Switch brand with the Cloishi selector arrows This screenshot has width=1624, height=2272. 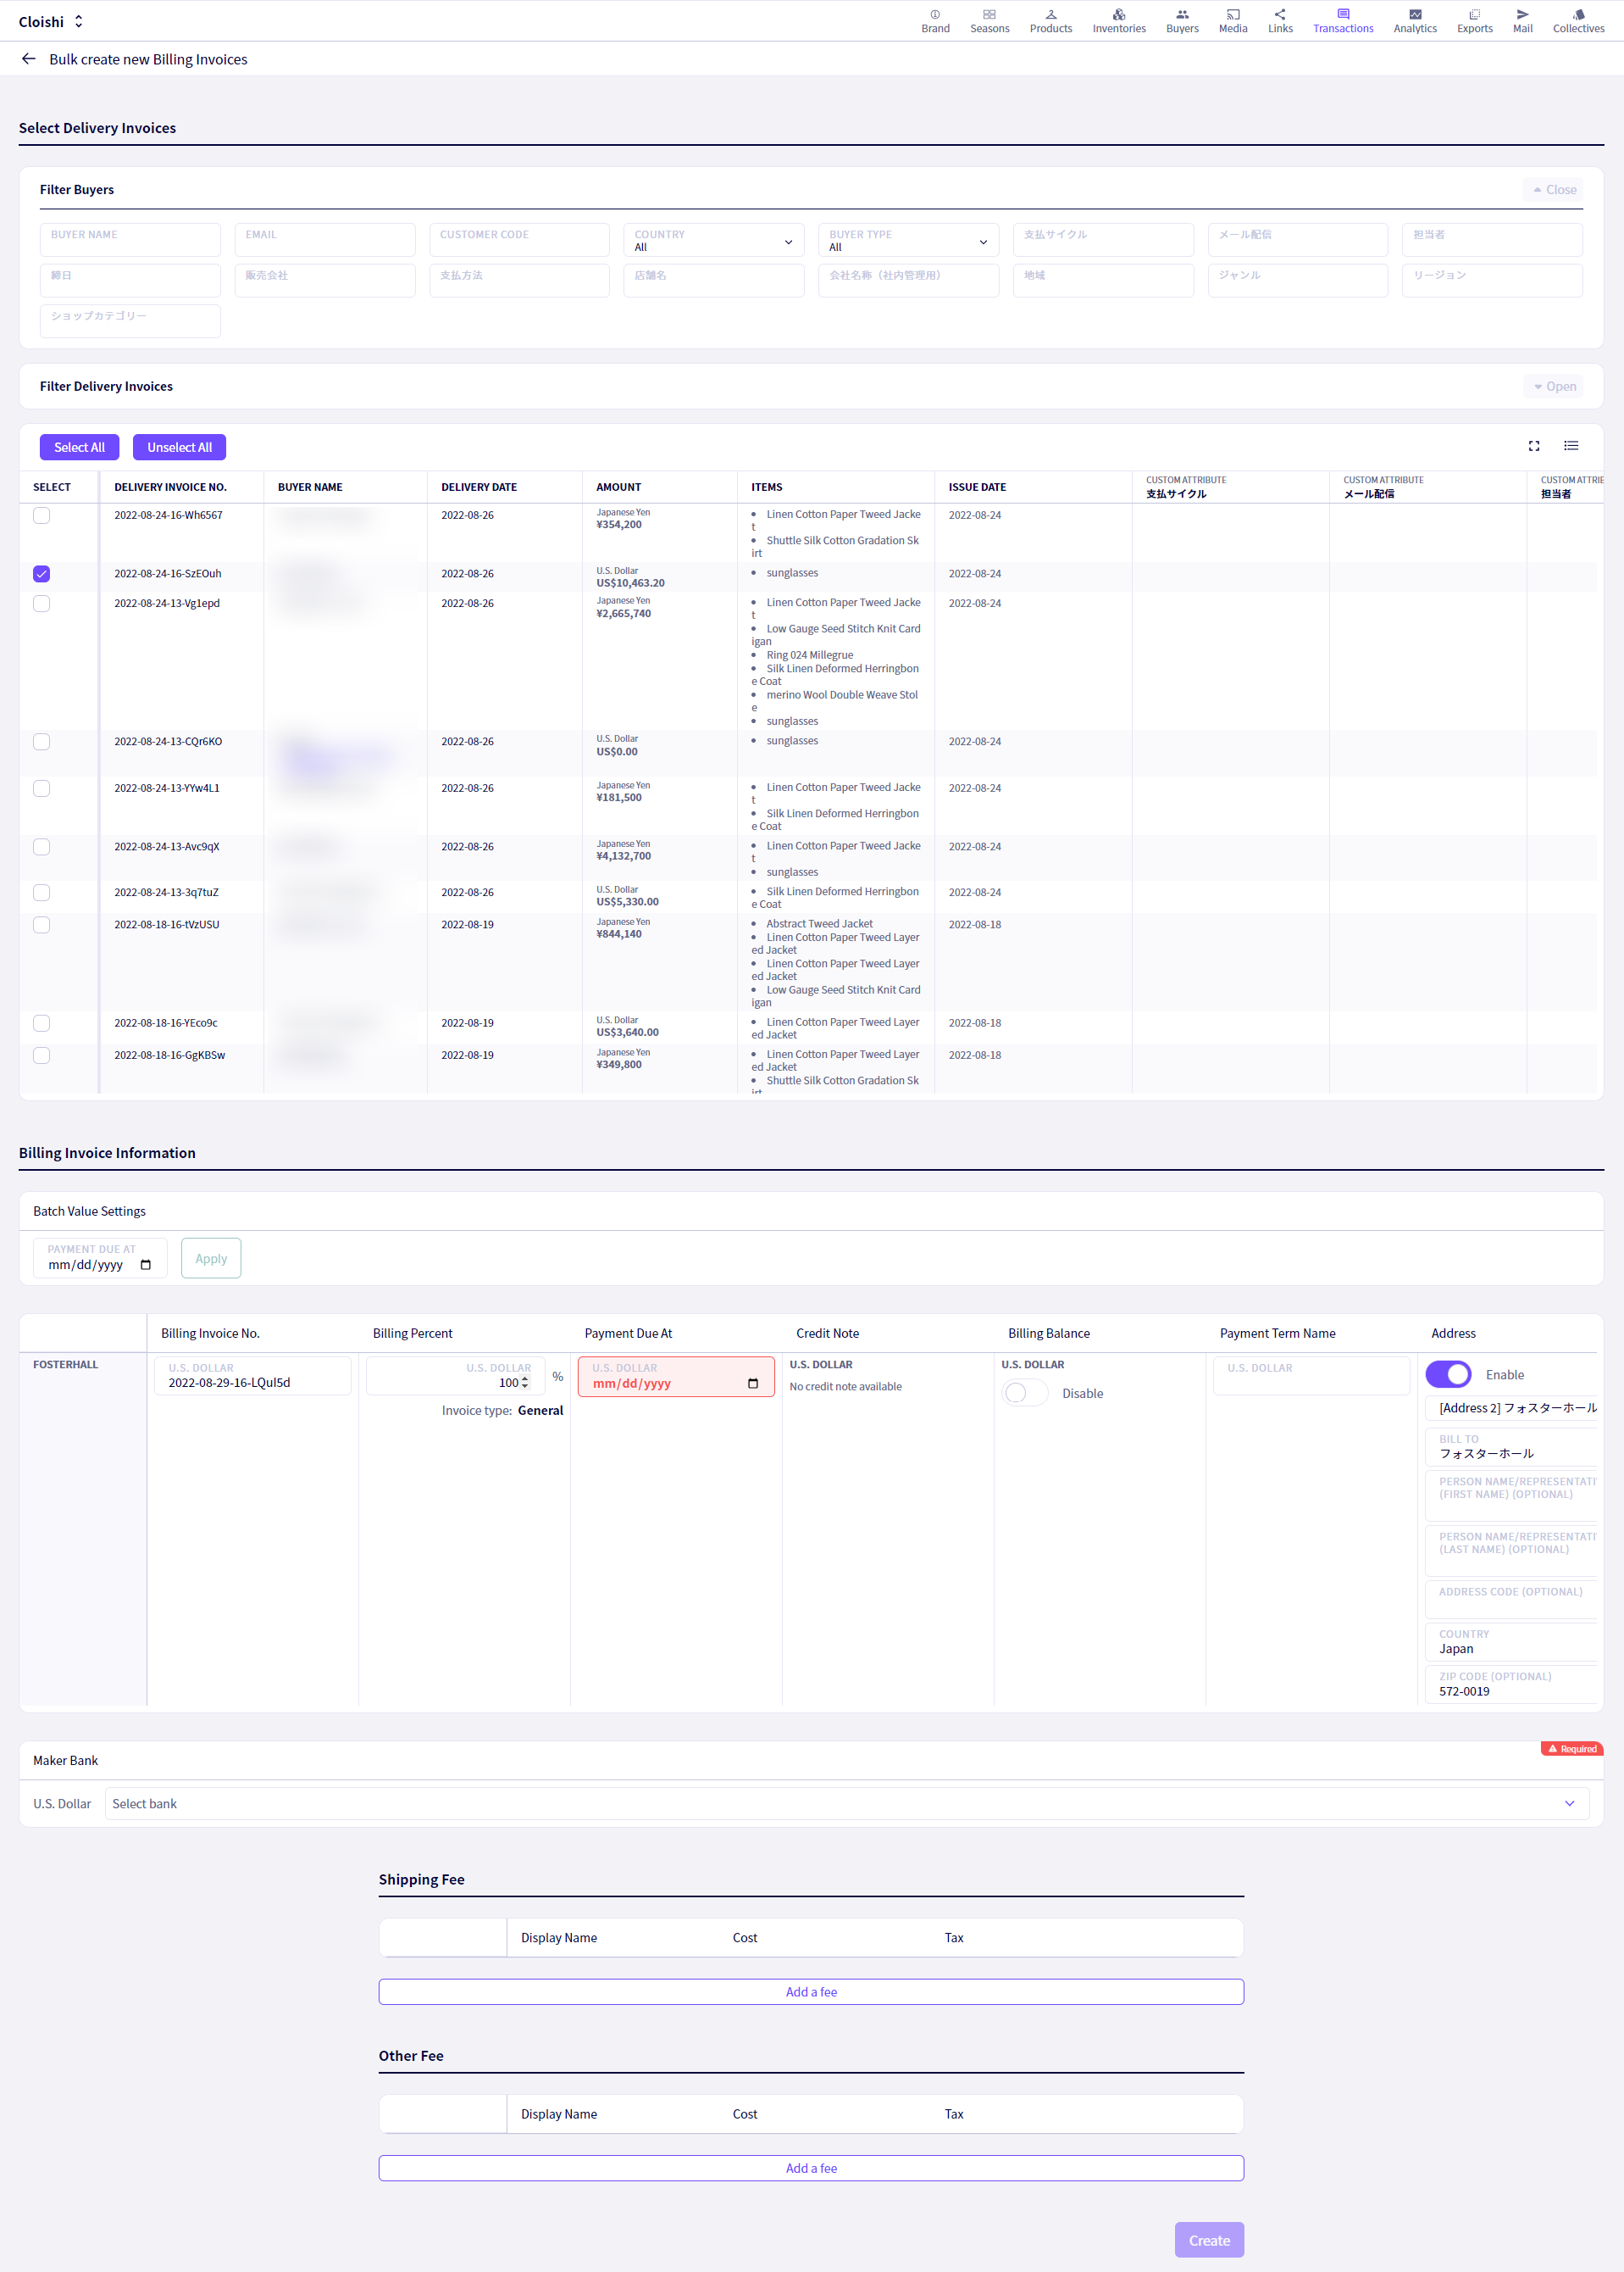[x=78, y=21]
